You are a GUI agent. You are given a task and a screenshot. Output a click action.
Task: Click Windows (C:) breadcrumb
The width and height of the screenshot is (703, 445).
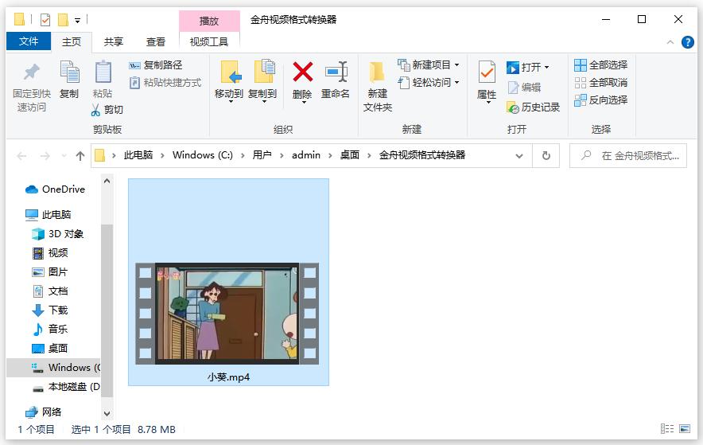(x=203, y=155)
